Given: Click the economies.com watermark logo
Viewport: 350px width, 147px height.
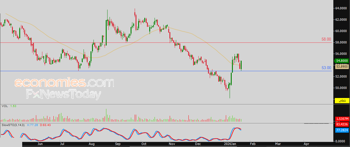Looking at the screenshot, I should (x=64, y=83).
